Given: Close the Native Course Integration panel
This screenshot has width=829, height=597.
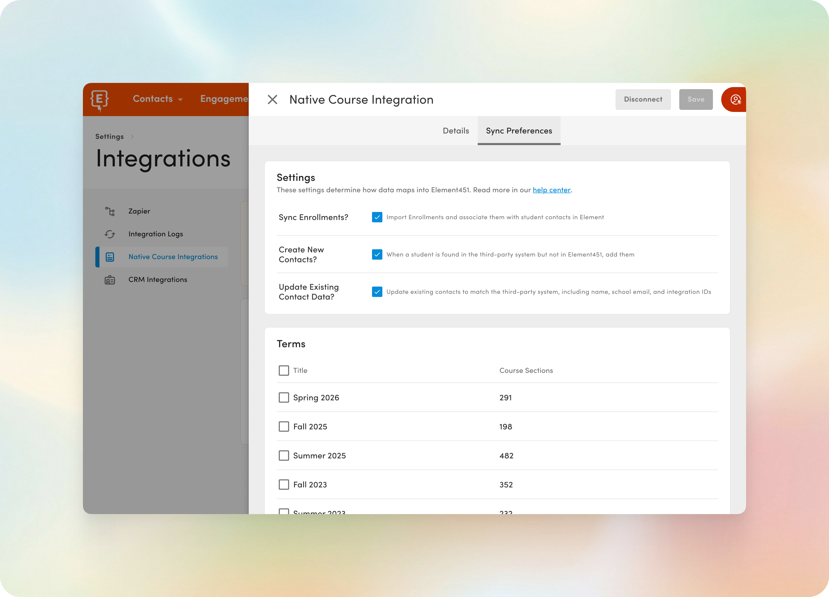Looking at the screenshot, I should point(272,99).
